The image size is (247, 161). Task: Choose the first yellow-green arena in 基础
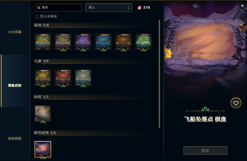tap(43, 42)
